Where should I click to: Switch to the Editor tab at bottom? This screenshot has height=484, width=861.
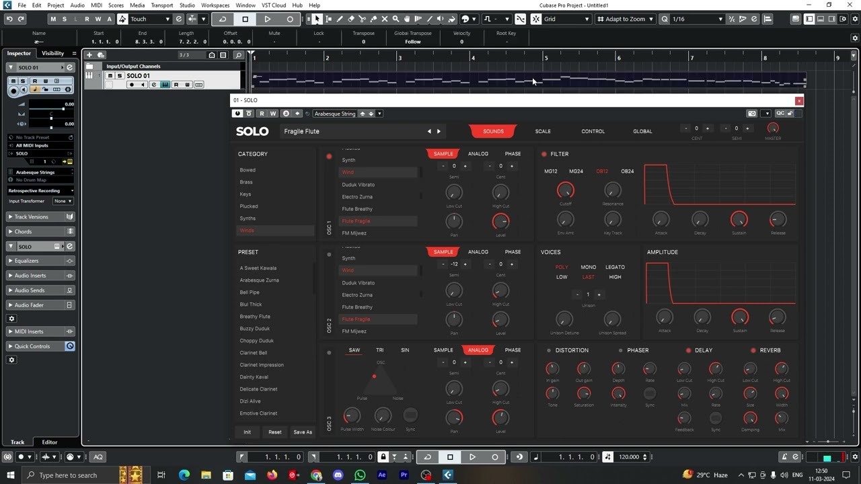(x=50, y=442)
